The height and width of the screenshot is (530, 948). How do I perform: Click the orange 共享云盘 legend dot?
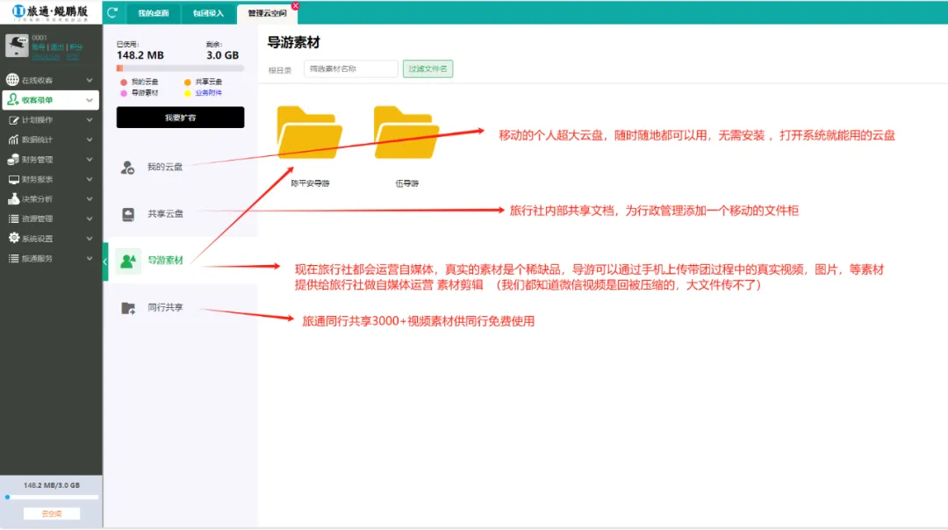point(188,82)
